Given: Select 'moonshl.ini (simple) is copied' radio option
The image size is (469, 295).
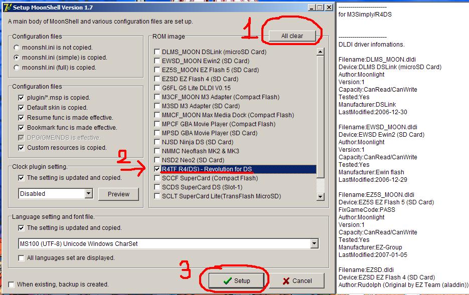Looking at the screenshot, I should (17, 57).
